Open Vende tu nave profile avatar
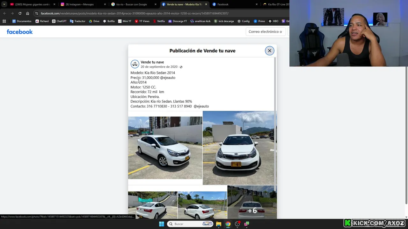The image size is (408, 229). (x=135, y=64)
